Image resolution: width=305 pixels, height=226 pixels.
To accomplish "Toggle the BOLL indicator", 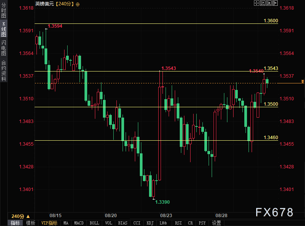I will (x=94, y=223).
